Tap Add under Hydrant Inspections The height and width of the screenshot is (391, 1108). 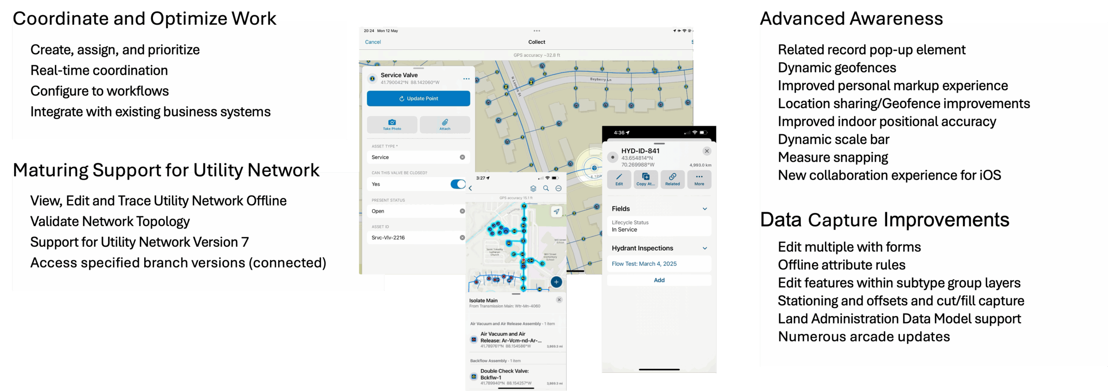659,280
